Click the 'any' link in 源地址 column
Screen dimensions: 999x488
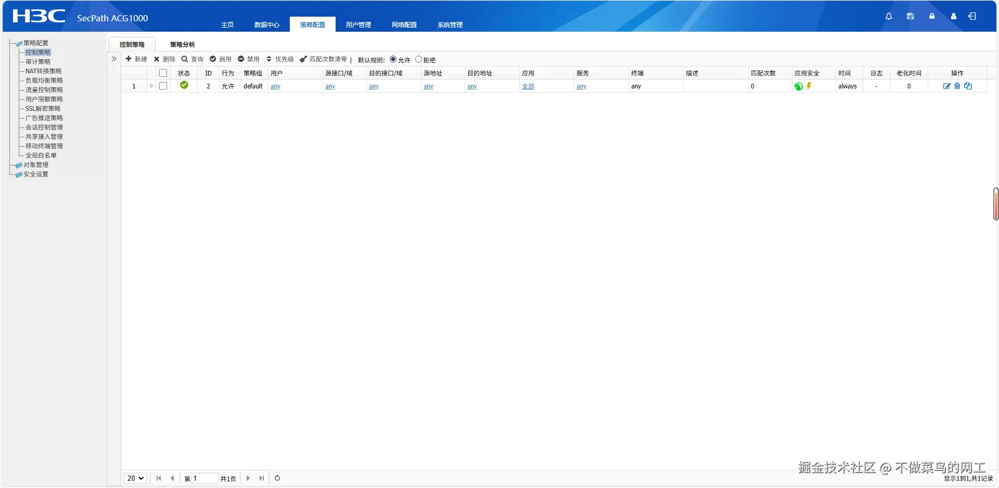point(429,86)
